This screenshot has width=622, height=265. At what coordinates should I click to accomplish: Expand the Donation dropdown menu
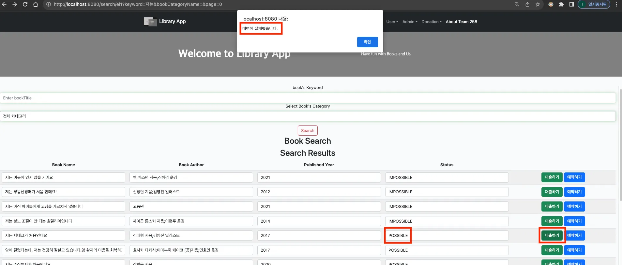click(431, 22)
